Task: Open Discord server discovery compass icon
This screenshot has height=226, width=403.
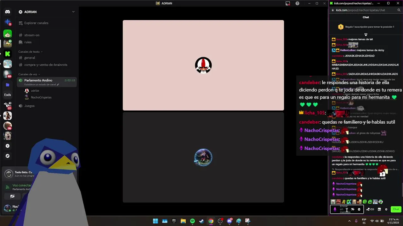Action: [8, 156]
